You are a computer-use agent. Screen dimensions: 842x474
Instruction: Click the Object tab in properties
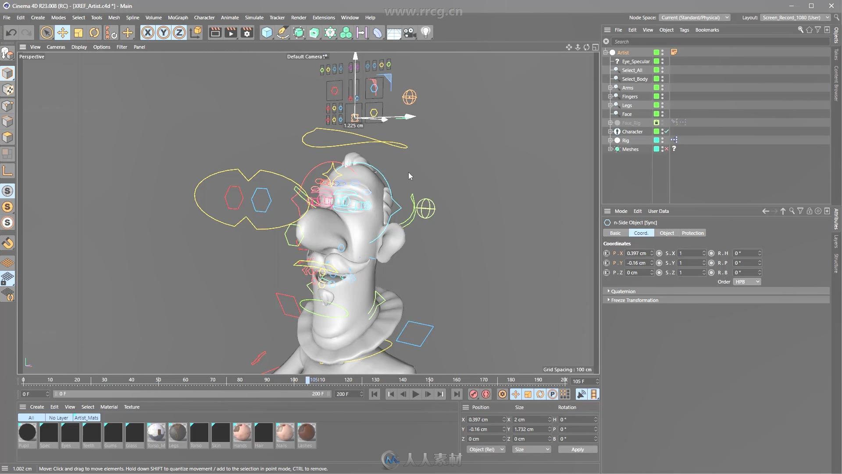[667, 233]
